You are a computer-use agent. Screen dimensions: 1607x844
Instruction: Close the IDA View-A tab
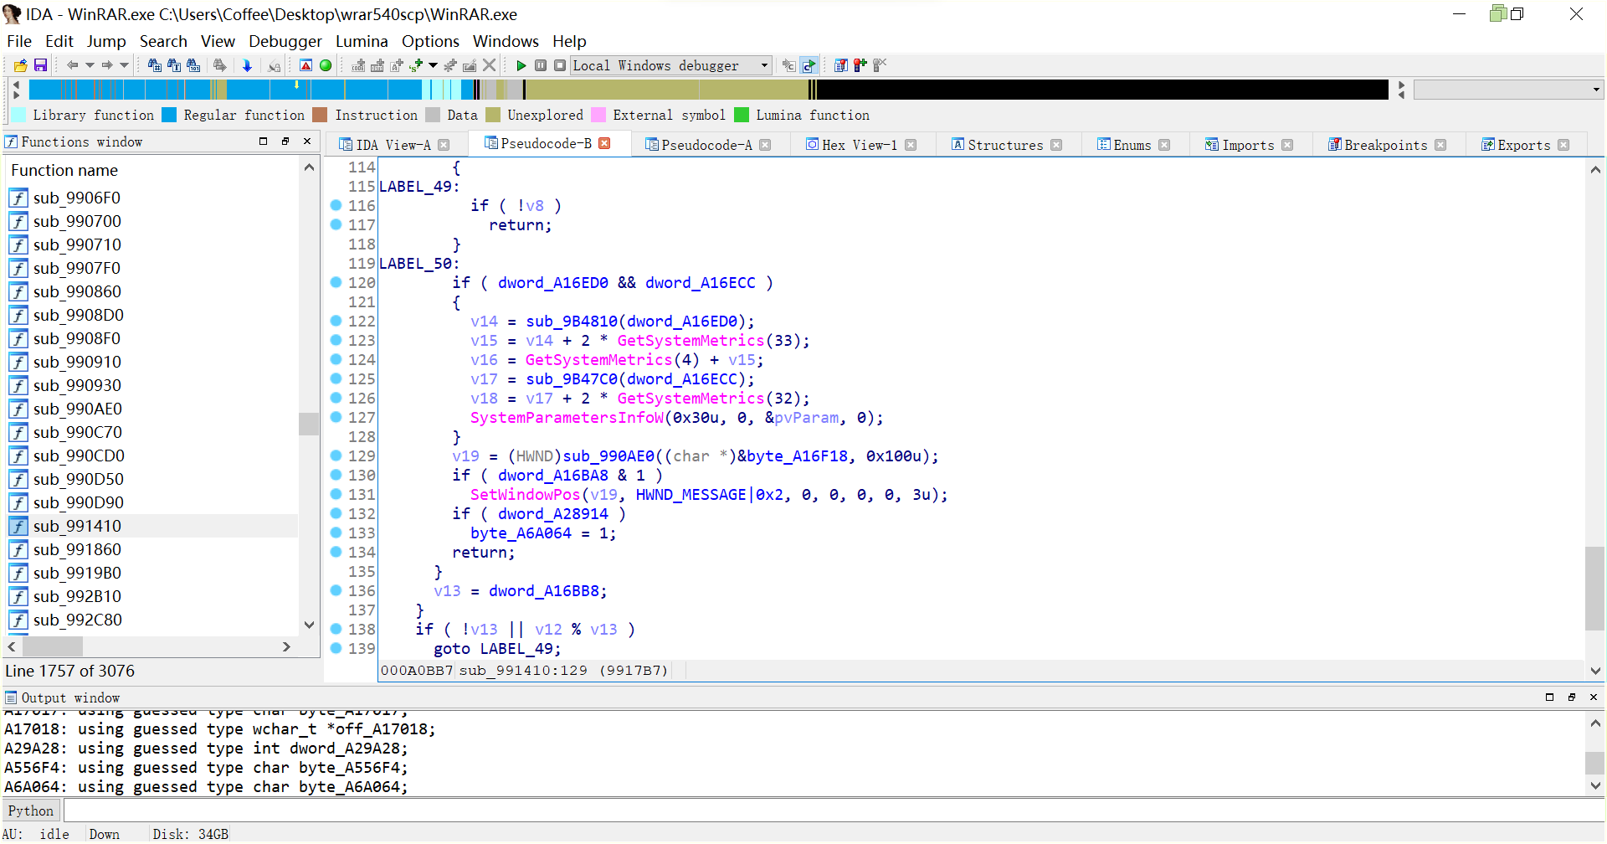pyautogui.click(x=444, y=145)
